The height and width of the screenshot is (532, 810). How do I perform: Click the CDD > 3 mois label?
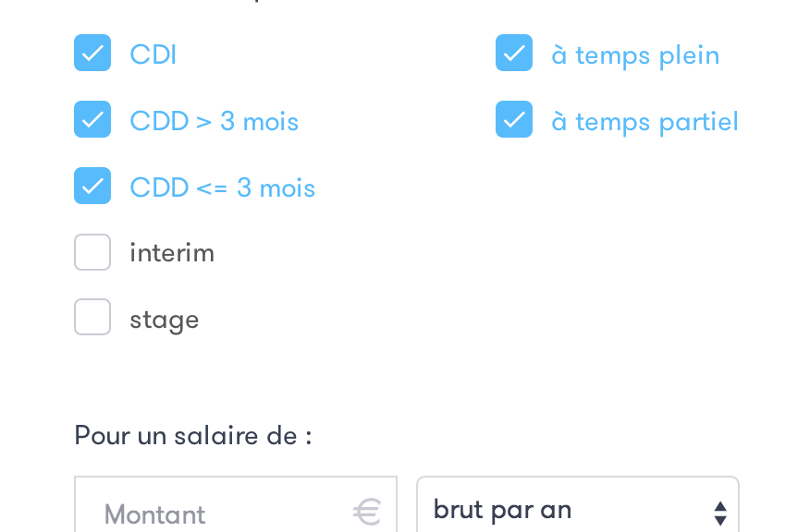[215, 121]
